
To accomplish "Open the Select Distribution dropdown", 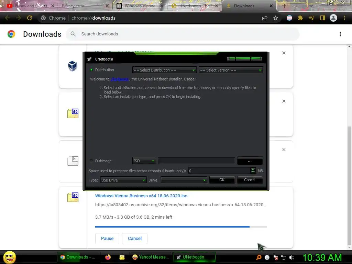I will click(164, 70).
